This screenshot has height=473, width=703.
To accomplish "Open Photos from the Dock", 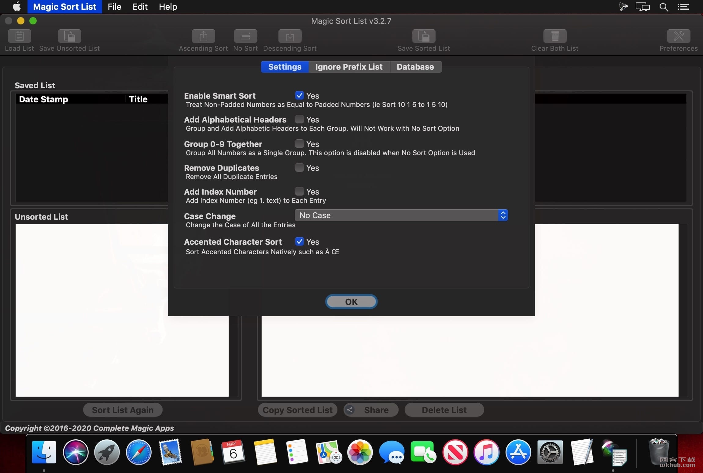I will point(360,452).
